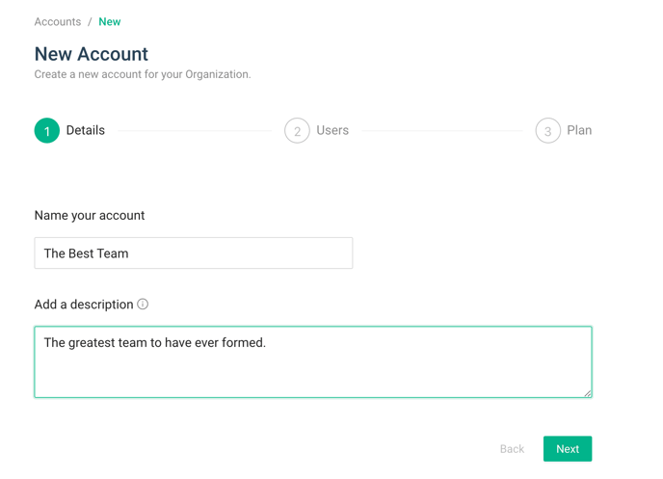
Task: Jump to the Plan step label
Action: coord(579,130)
